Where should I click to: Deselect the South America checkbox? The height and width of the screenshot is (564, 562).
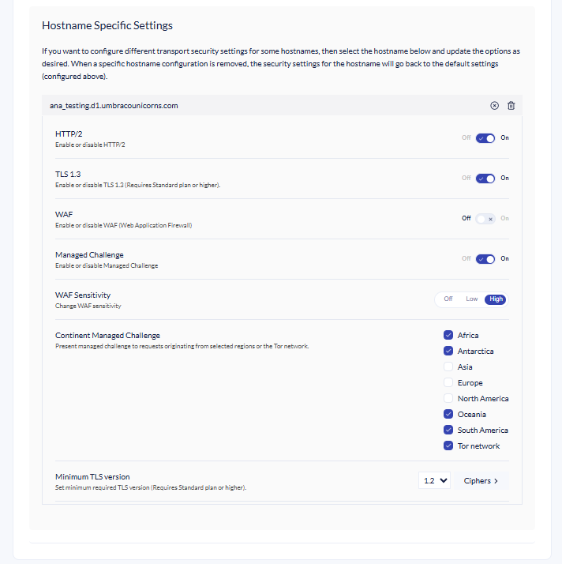coord(448,431)
